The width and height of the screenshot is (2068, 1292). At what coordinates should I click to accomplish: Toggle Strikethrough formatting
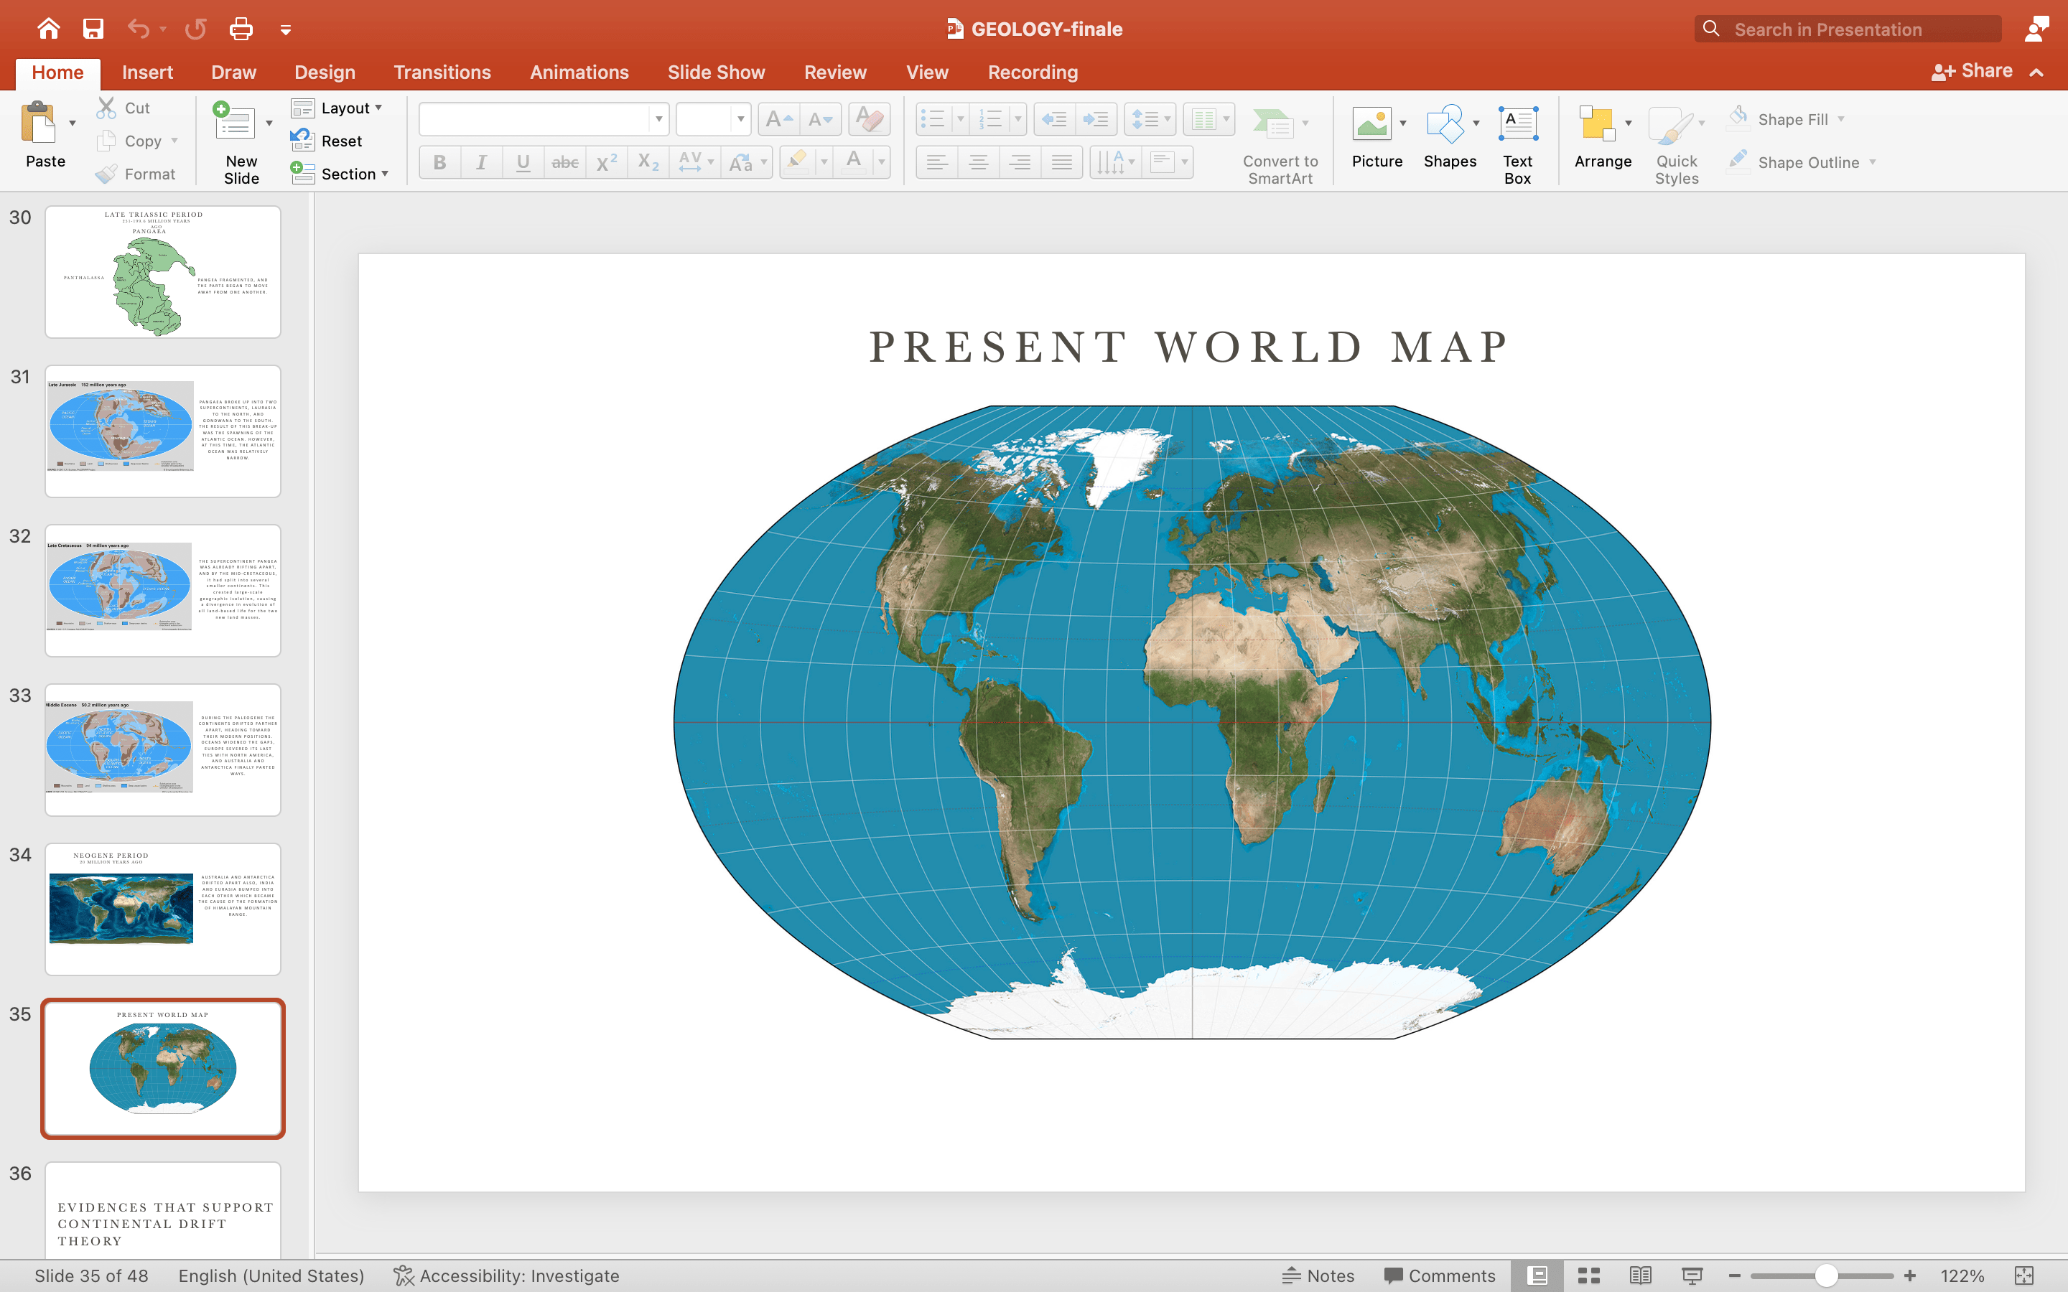[565, 162]
